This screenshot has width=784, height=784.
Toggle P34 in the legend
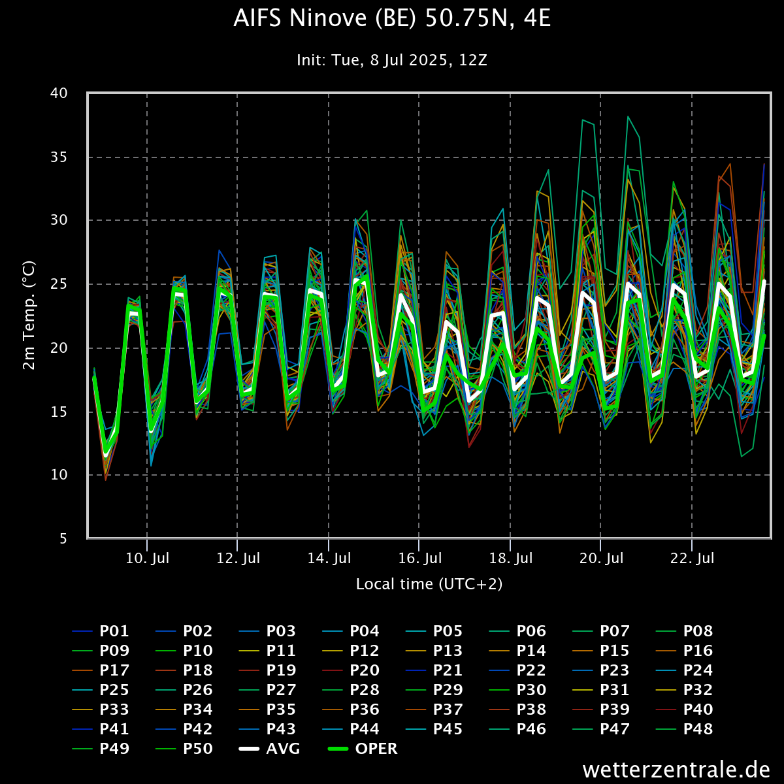point(184,710)
